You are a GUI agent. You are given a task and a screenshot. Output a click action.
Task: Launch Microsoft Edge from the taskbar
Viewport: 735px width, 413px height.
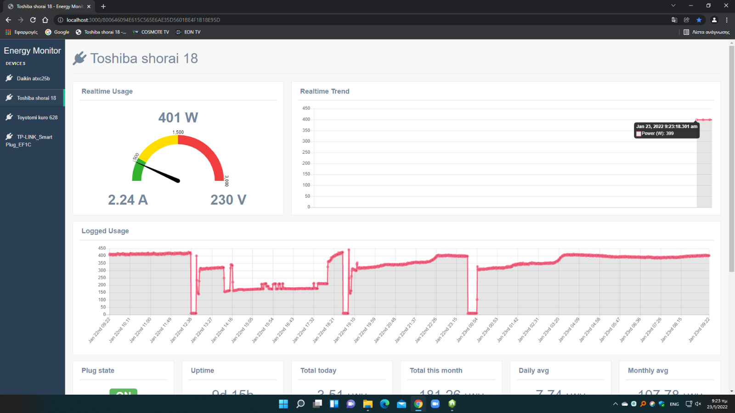point(384,404)
